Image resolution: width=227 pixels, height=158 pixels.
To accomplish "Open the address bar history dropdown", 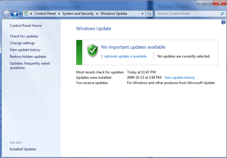I will (142, 14).
